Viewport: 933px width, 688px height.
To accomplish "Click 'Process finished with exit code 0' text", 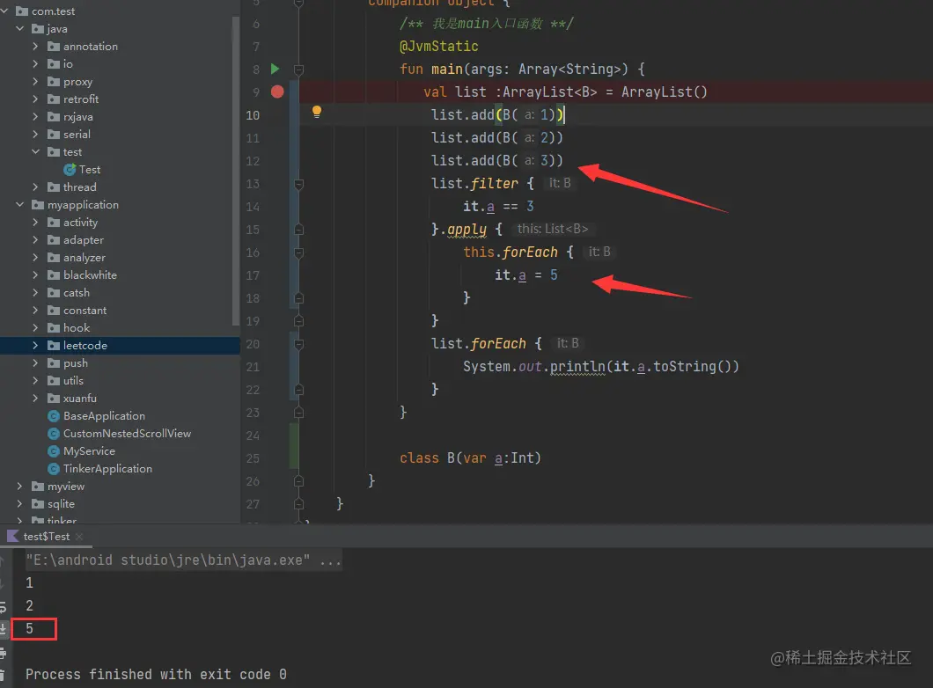I will point(156,674).
